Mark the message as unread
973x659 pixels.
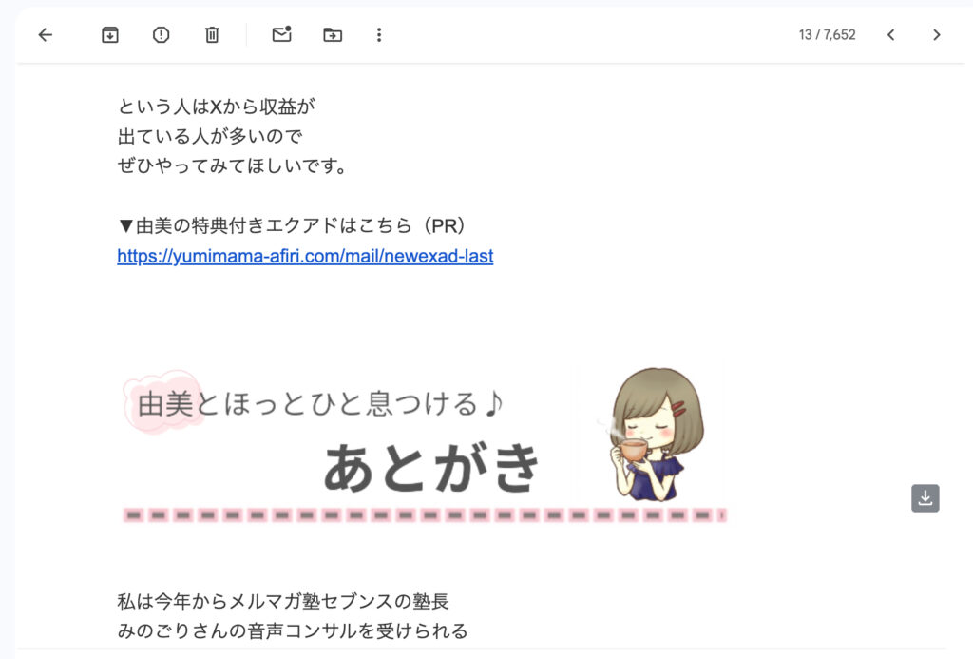pos(281,34)
